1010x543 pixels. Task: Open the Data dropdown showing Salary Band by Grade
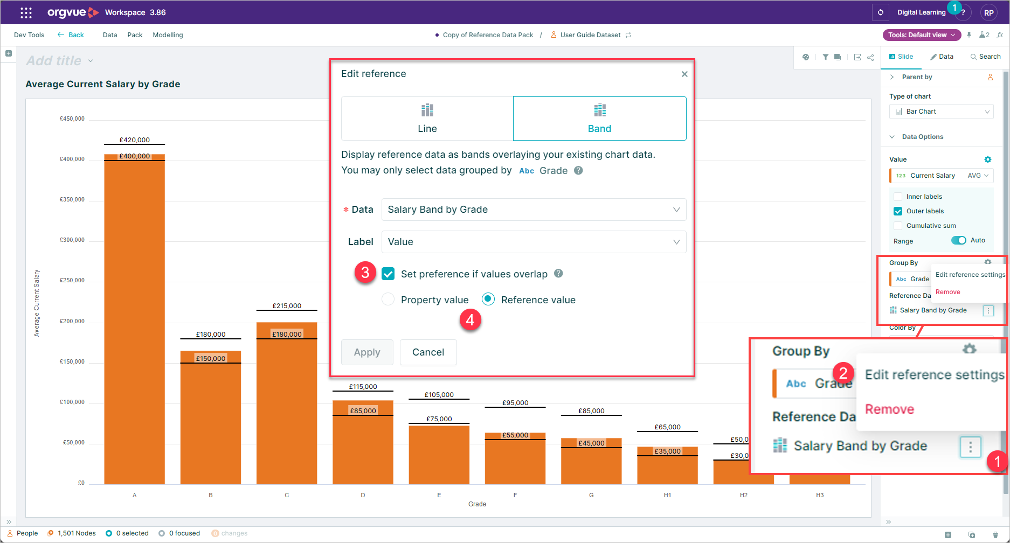pos(533,210)
